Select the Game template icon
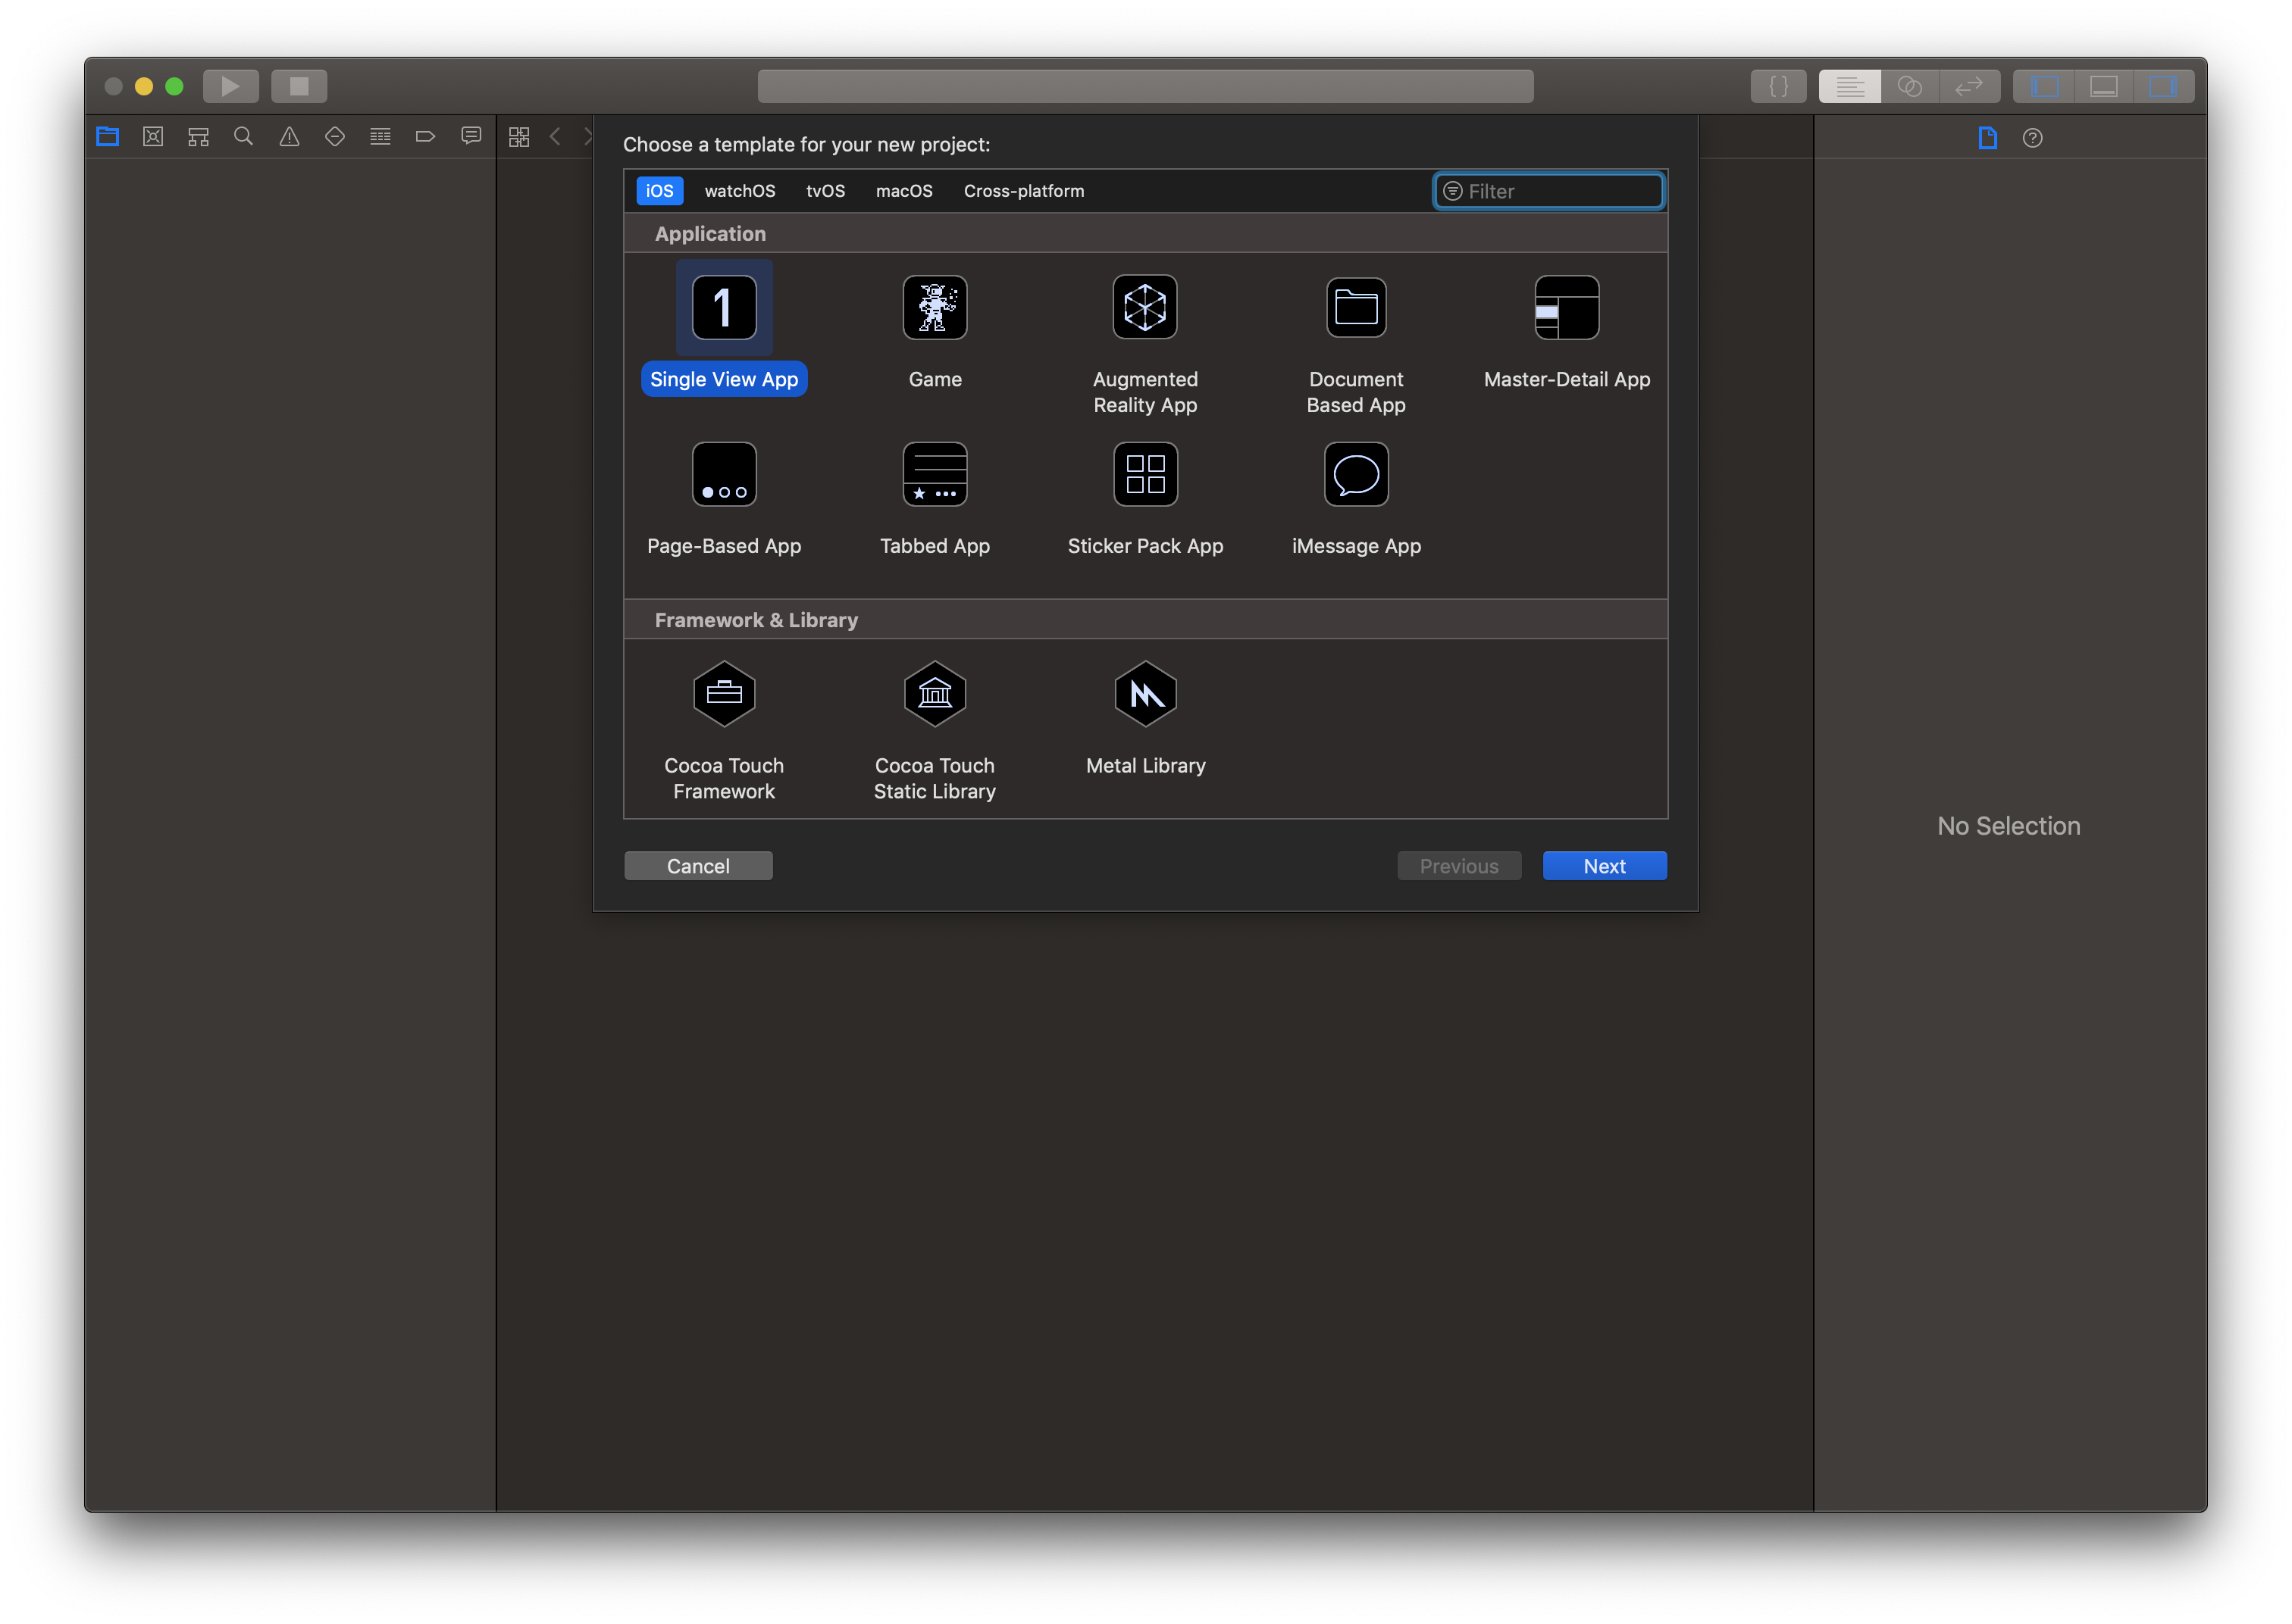The image size is (2292, 1624). tap(935, 308)
